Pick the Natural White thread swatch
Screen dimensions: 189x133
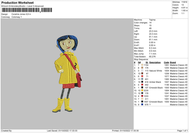[x=142, y=71]
